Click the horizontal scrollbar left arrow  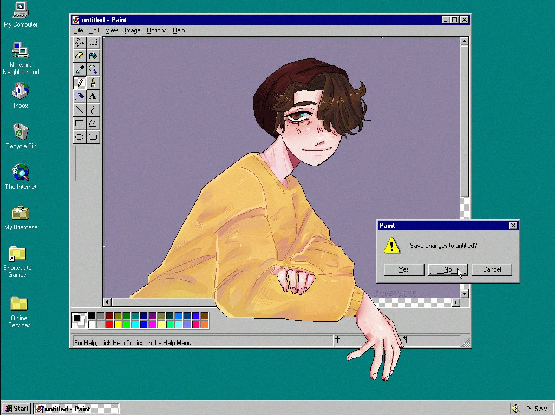coord(107,302)
